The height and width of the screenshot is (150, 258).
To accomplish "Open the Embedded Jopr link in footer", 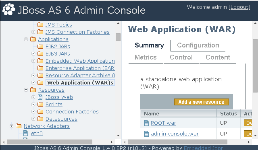I will tap(203, 148).
